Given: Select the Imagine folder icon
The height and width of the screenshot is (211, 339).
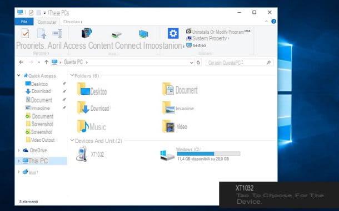Looking at the screenshot, I should tap(168, 108).
